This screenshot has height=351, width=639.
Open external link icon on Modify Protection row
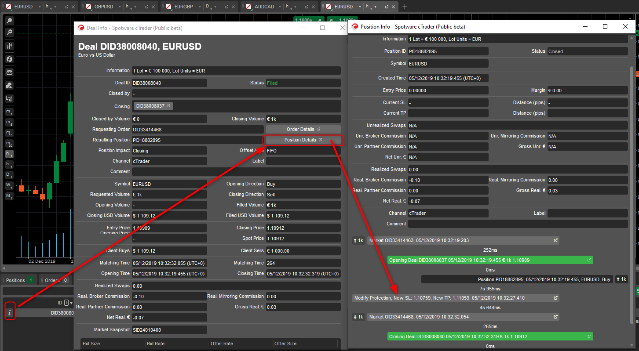[x=555, y=298]
